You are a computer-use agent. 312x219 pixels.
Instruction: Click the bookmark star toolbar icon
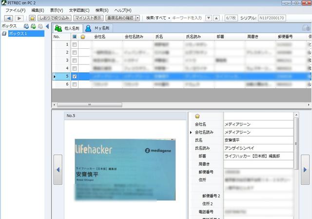(x=32, y=18)
